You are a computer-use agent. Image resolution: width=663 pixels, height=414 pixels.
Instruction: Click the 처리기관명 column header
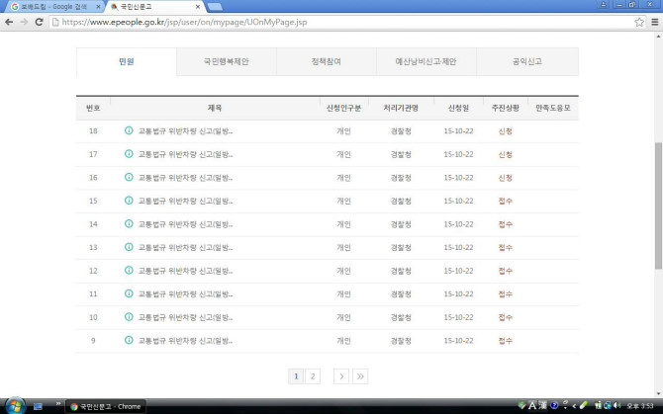[x=401, y=108]
